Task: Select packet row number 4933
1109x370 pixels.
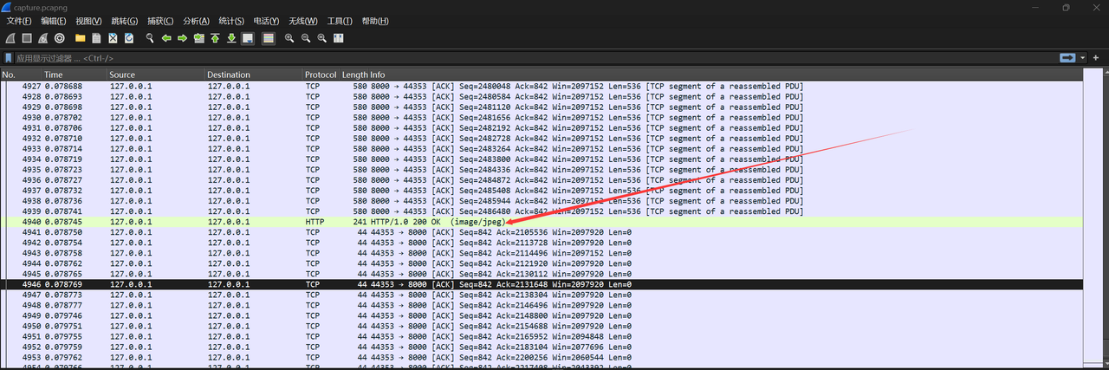Action: pyautogui.click(x=541, y=149)
